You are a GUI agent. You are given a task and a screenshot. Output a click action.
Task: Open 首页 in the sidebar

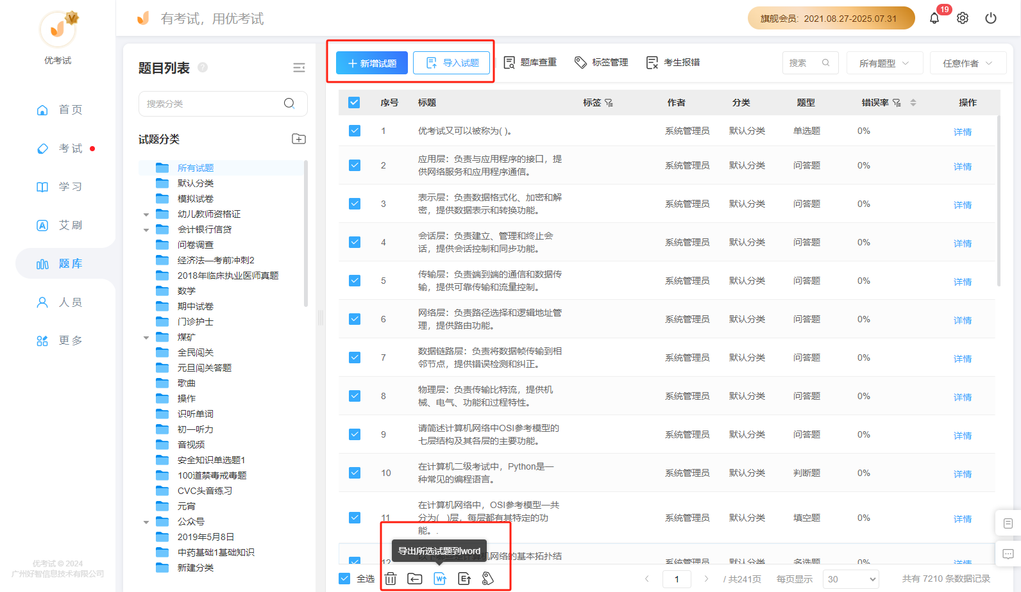(59, 110)
